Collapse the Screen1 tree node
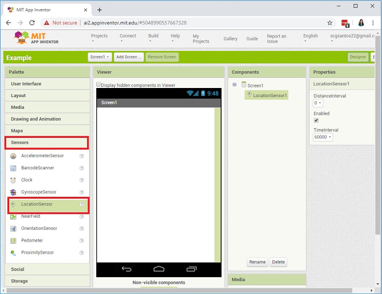The width and height of the screenshot is (382, 294). 234,85
